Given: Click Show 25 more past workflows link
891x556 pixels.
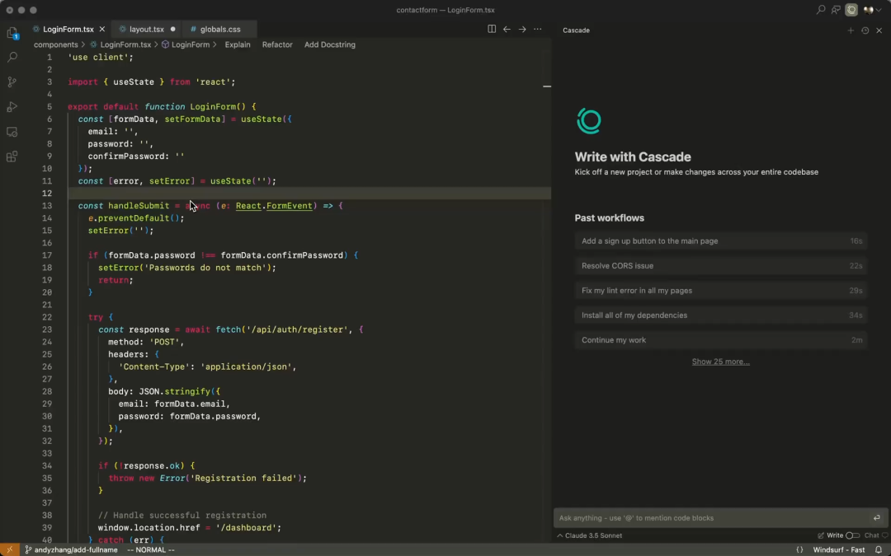Looking at the screenshot, I should click(x=720, y=362).
